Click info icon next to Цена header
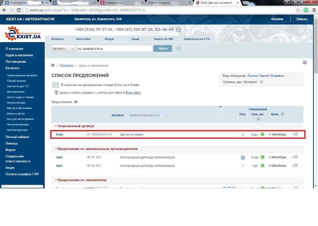 pos(282,114)
